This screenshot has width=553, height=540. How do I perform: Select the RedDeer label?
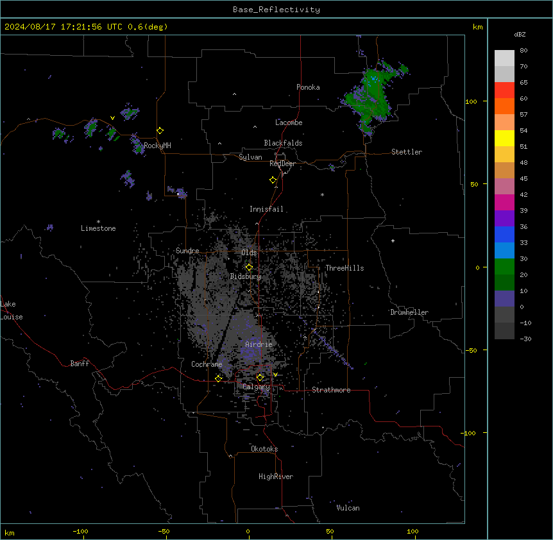[x=282, y=164]
